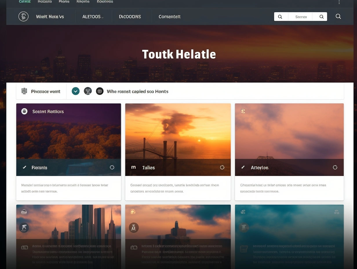
Task: Toggle the circle indicator on the Talies card
Action: (222, 167)
